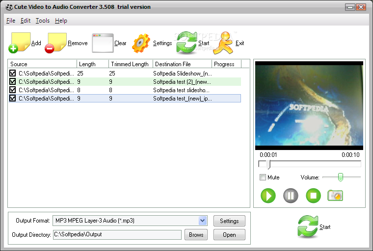
Task: Click the Settings button beside Output Format
Action: point(229,221)
